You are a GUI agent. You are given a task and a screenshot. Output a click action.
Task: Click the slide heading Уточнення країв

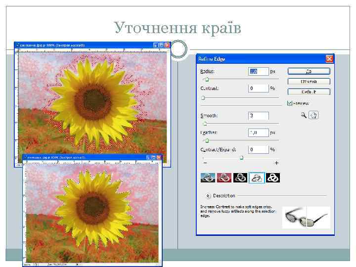pyautogui.click(x=178, y=28)
